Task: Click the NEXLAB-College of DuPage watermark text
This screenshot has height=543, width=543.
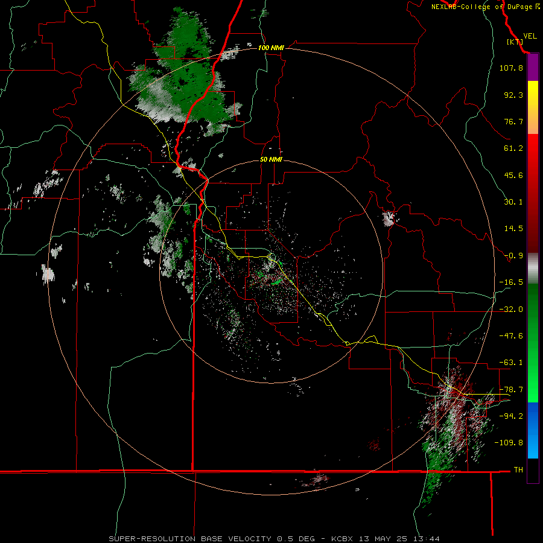Action: click(x=485, y=7)
